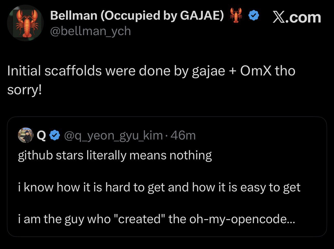The width and height of the screenshot is (334, 249).
Task: Open the "Bellman (Occupied by GAJAE)" display name
Action: click(137, 15)
